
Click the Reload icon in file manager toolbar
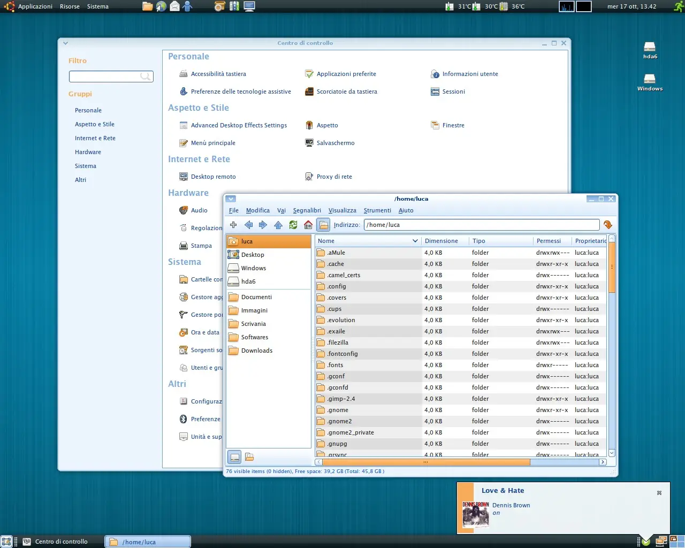tap(293, 225)
